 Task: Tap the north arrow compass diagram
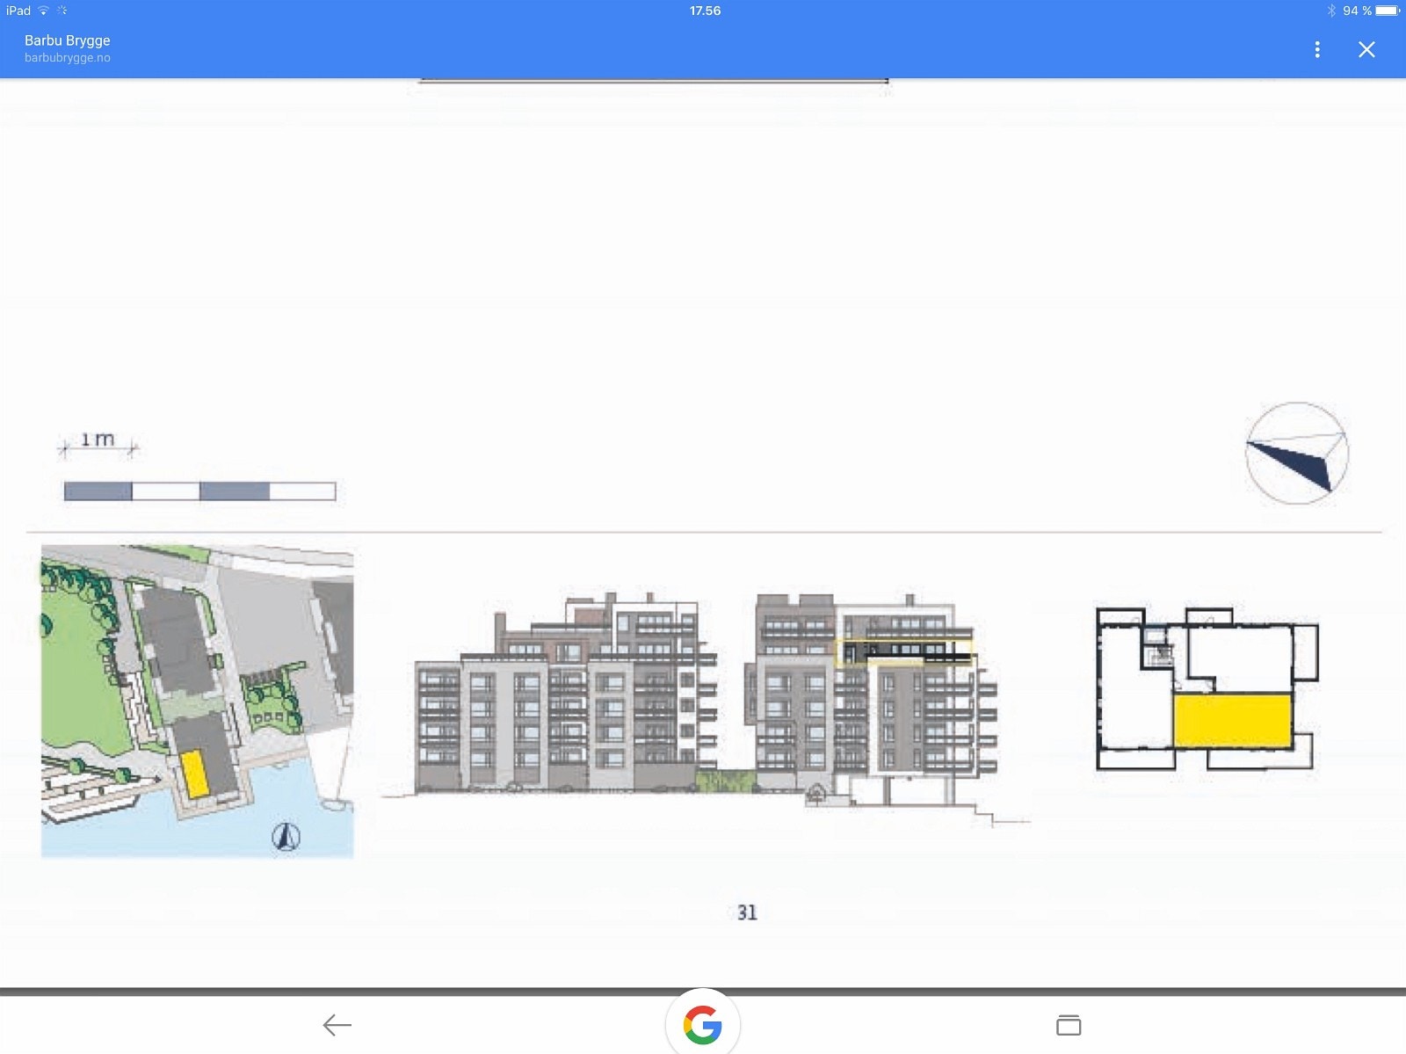1297,454
